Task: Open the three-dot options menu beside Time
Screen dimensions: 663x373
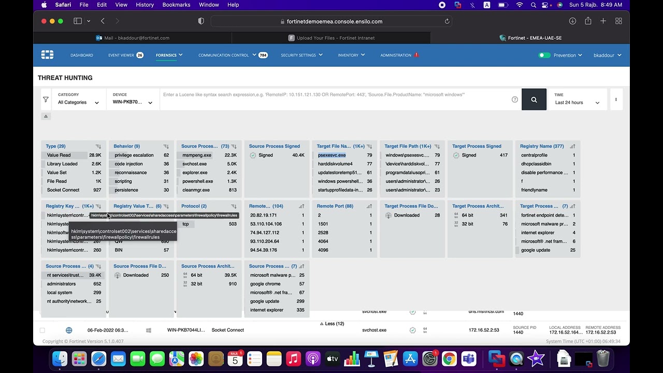Action: coord(616,99)
